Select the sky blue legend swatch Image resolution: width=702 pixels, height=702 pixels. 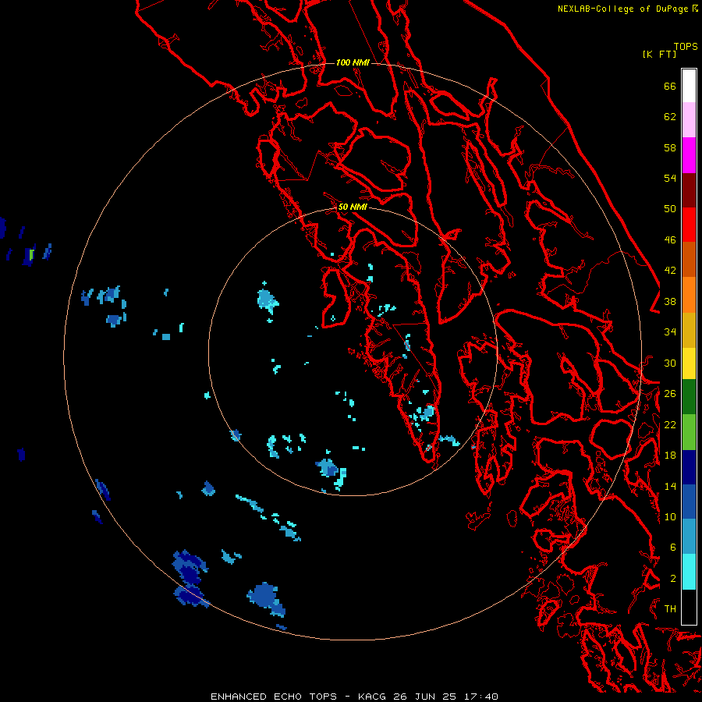(689, 537)
